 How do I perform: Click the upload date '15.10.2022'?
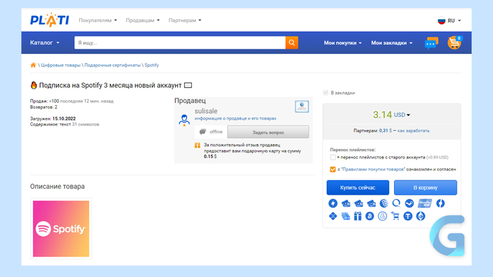(64, 119)
